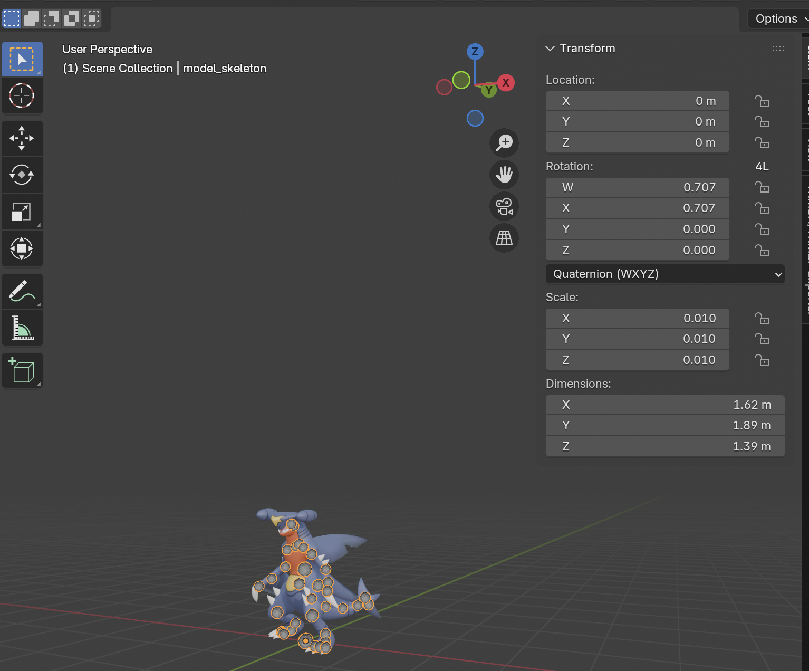The image size is (809, 671).
Task: Click negative Y green circle on gizmo
Action: tap(461, 80)
